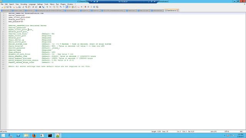The height and width of the screenshot is (138, 246).
Task: Toggle Show All Characters icon
Action: 64,7
